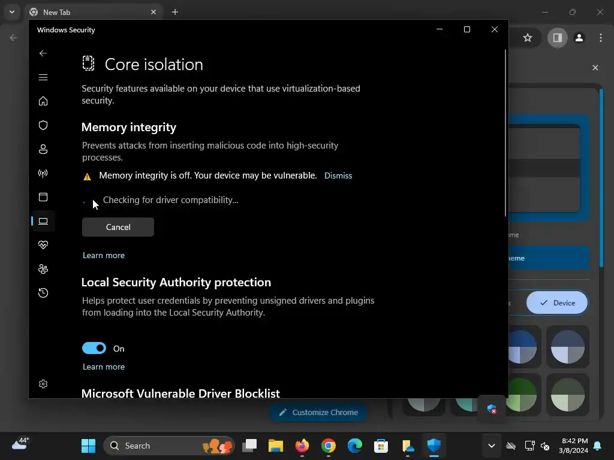Open Chrome profile avatar menu
The image size is (614, 460).
pos(579,38)
